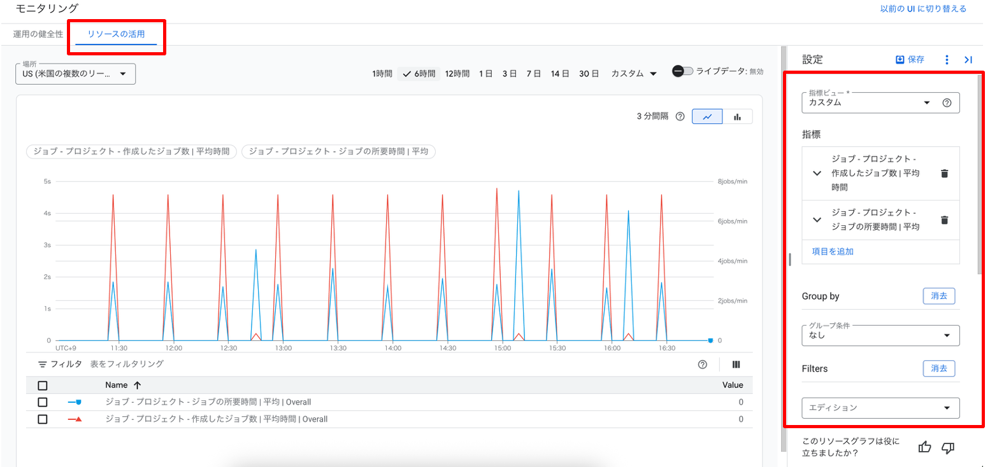This screenshot has width=990, height=467.
Task: Open the three-dot more options menu
Action: [x=947, y=60]
